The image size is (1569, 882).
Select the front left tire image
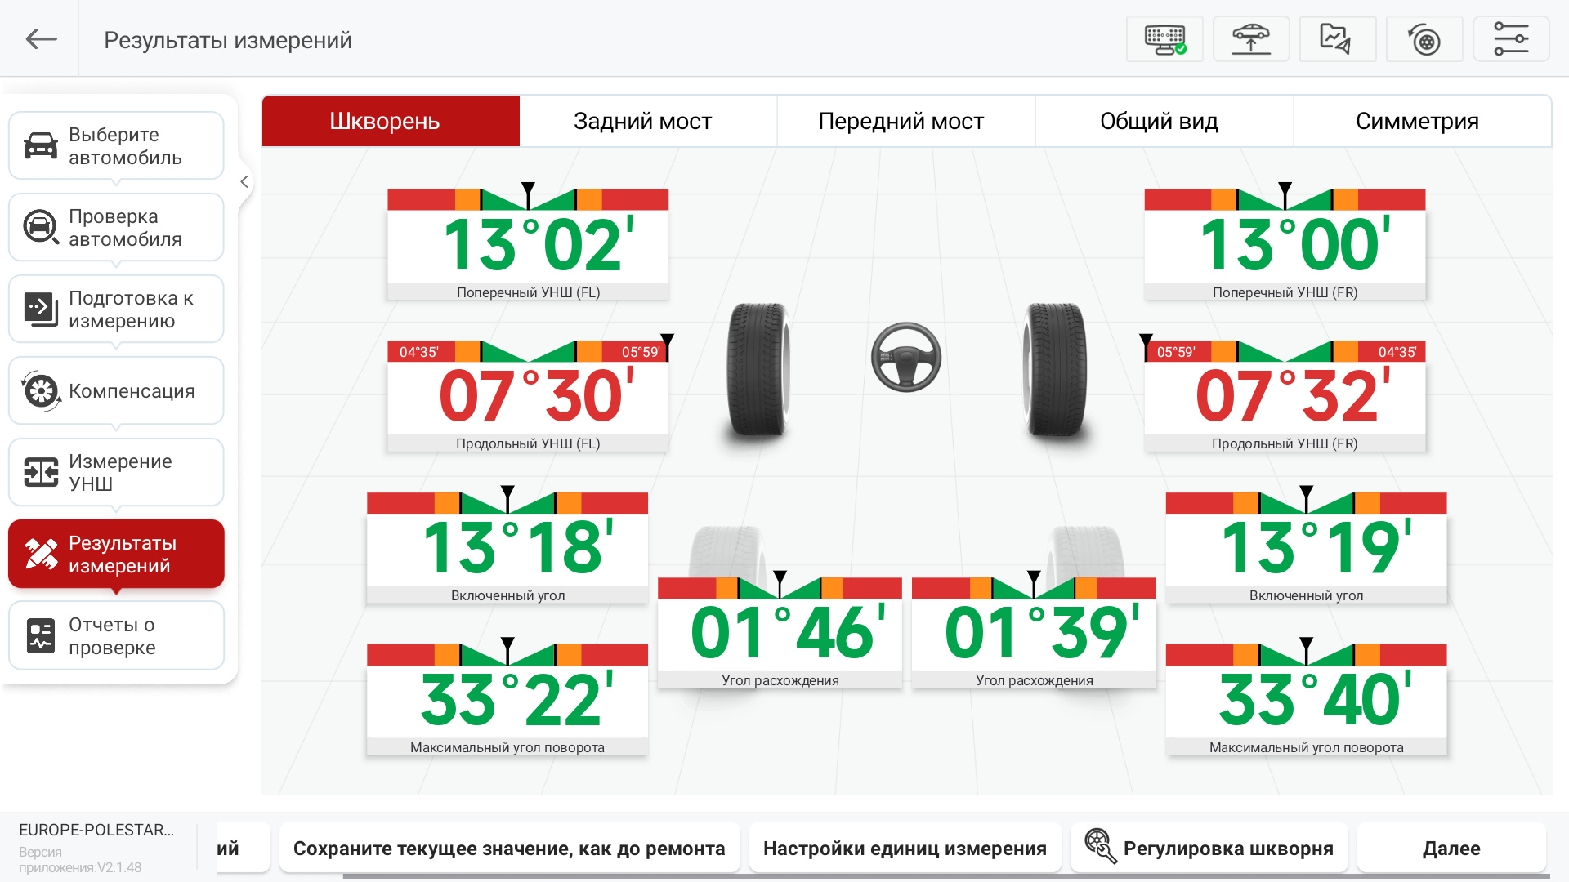tap(758, 370)
